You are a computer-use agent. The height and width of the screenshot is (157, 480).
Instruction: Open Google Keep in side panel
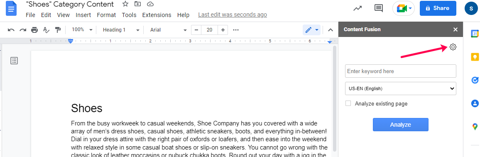click(475, 57)
